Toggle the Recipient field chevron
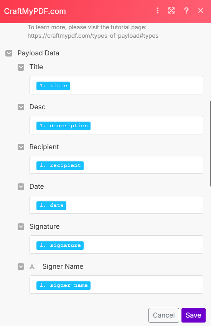This screenshot has width=211, height=326. click(21, 147)
